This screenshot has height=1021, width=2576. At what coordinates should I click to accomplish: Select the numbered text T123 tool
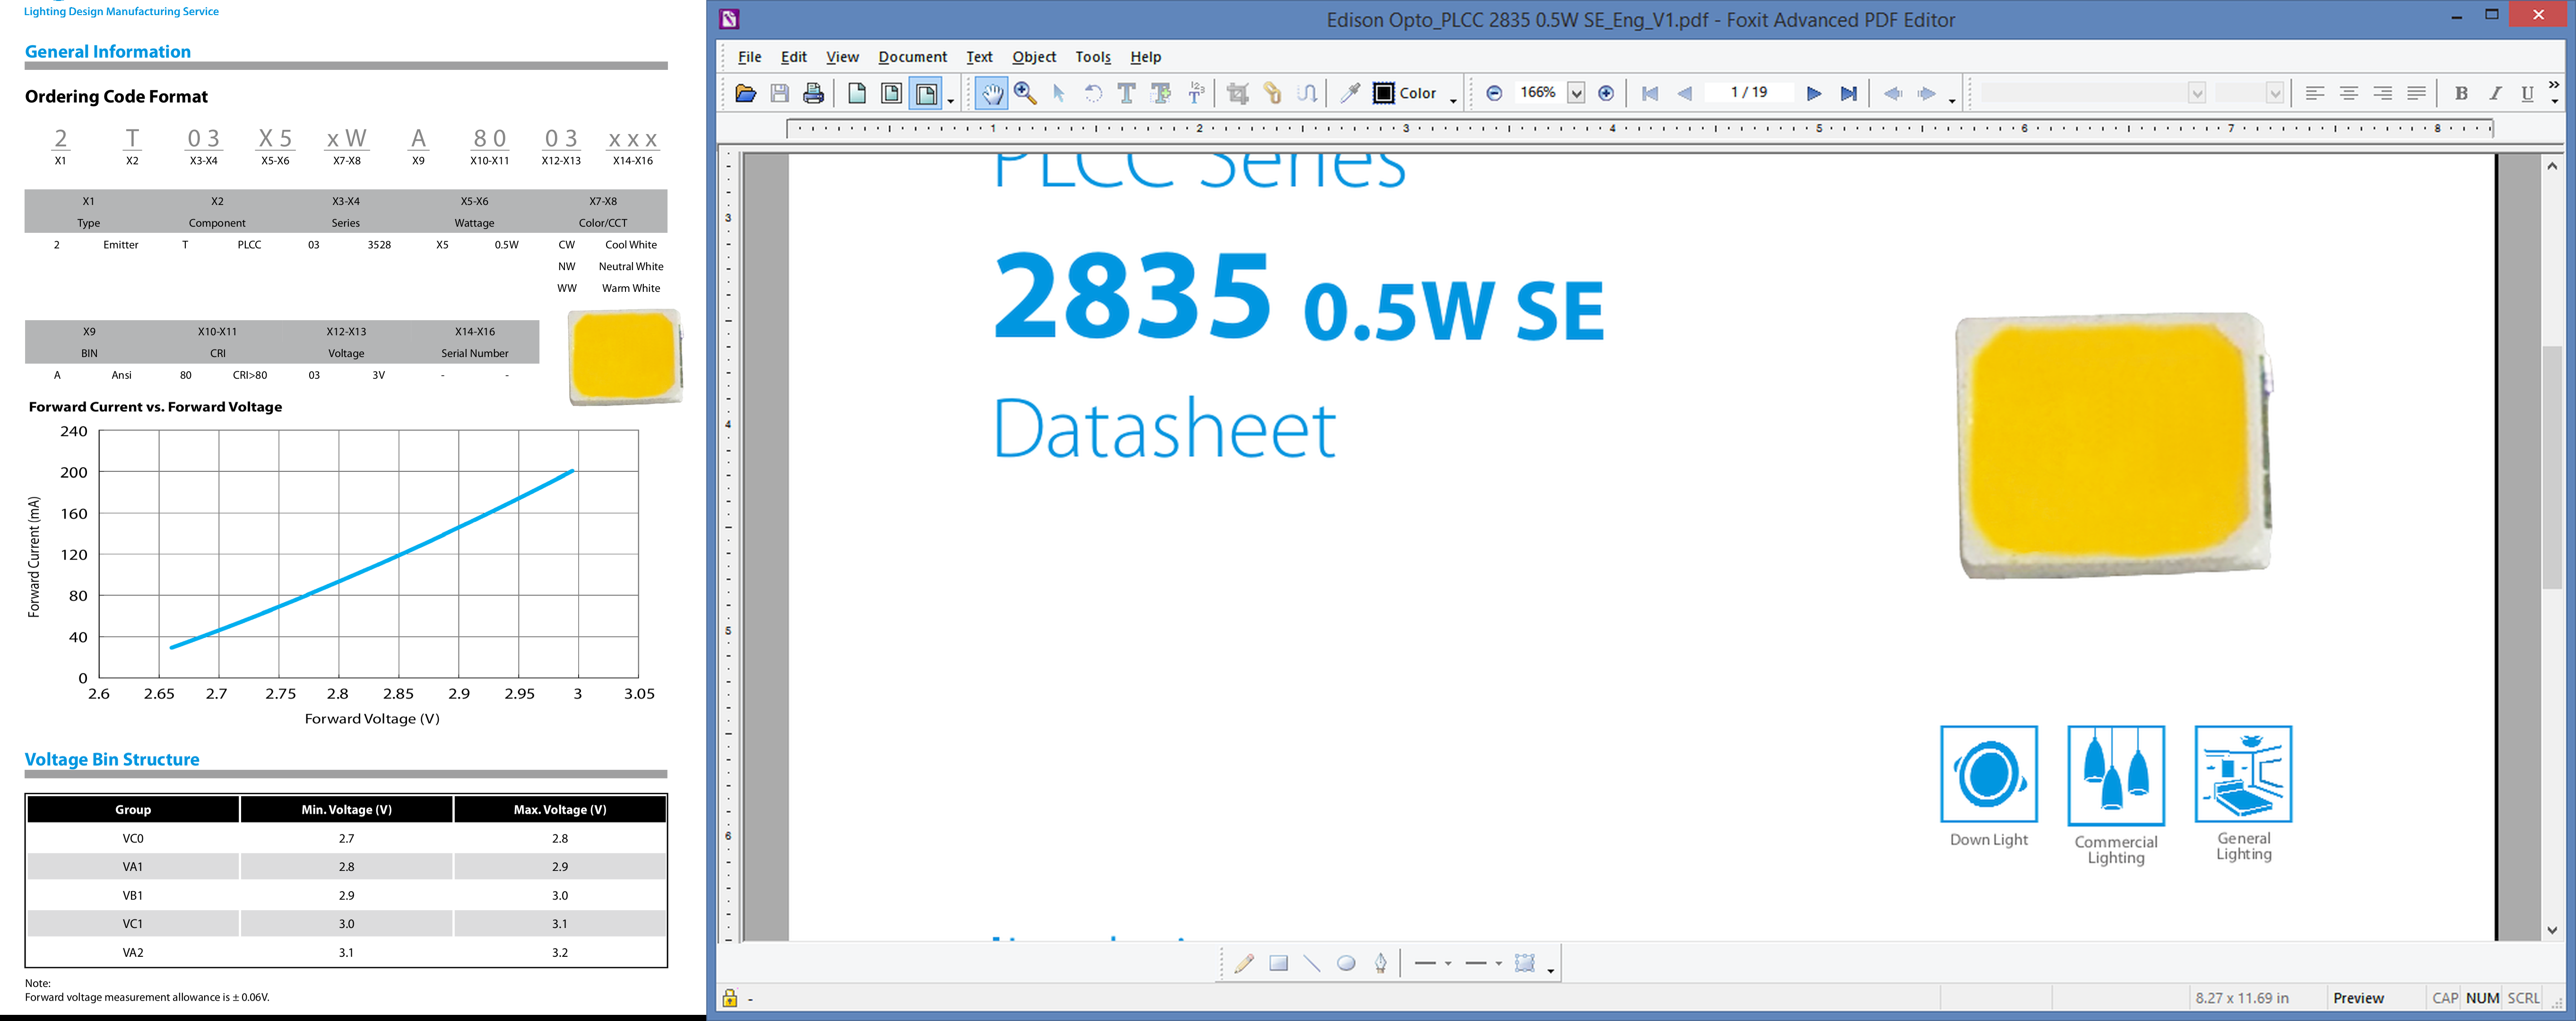tap(1196, 93)
